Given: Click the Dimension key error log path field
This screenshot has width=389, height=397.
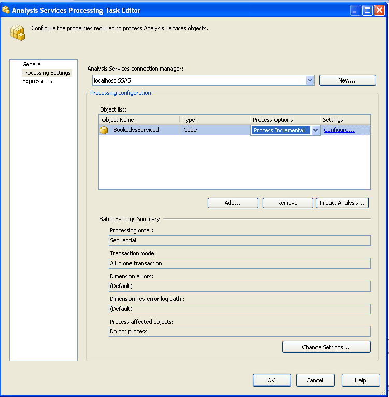Looking at the screenshot, I should click(x=240, y=309).
